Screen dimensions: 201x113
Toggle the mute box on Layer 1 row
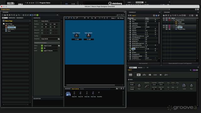click(x=167, y=25)
